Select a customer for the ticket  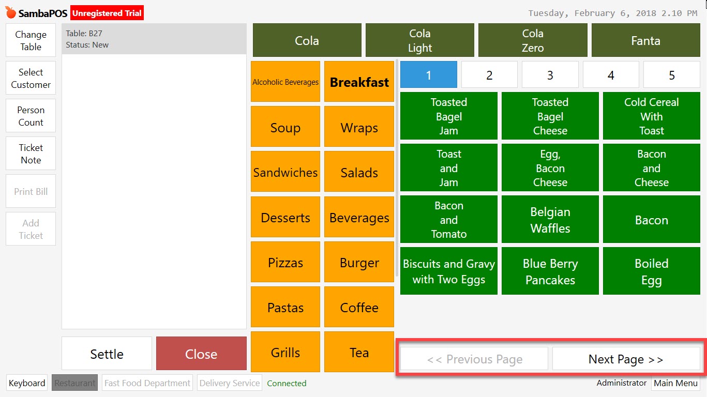(x=30, y=78)
